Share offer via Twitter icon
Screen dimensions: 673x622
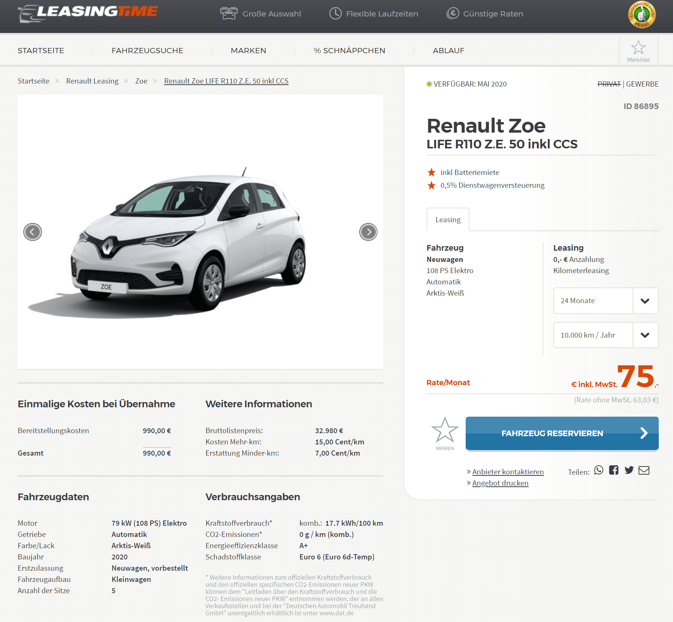(629, 470)
